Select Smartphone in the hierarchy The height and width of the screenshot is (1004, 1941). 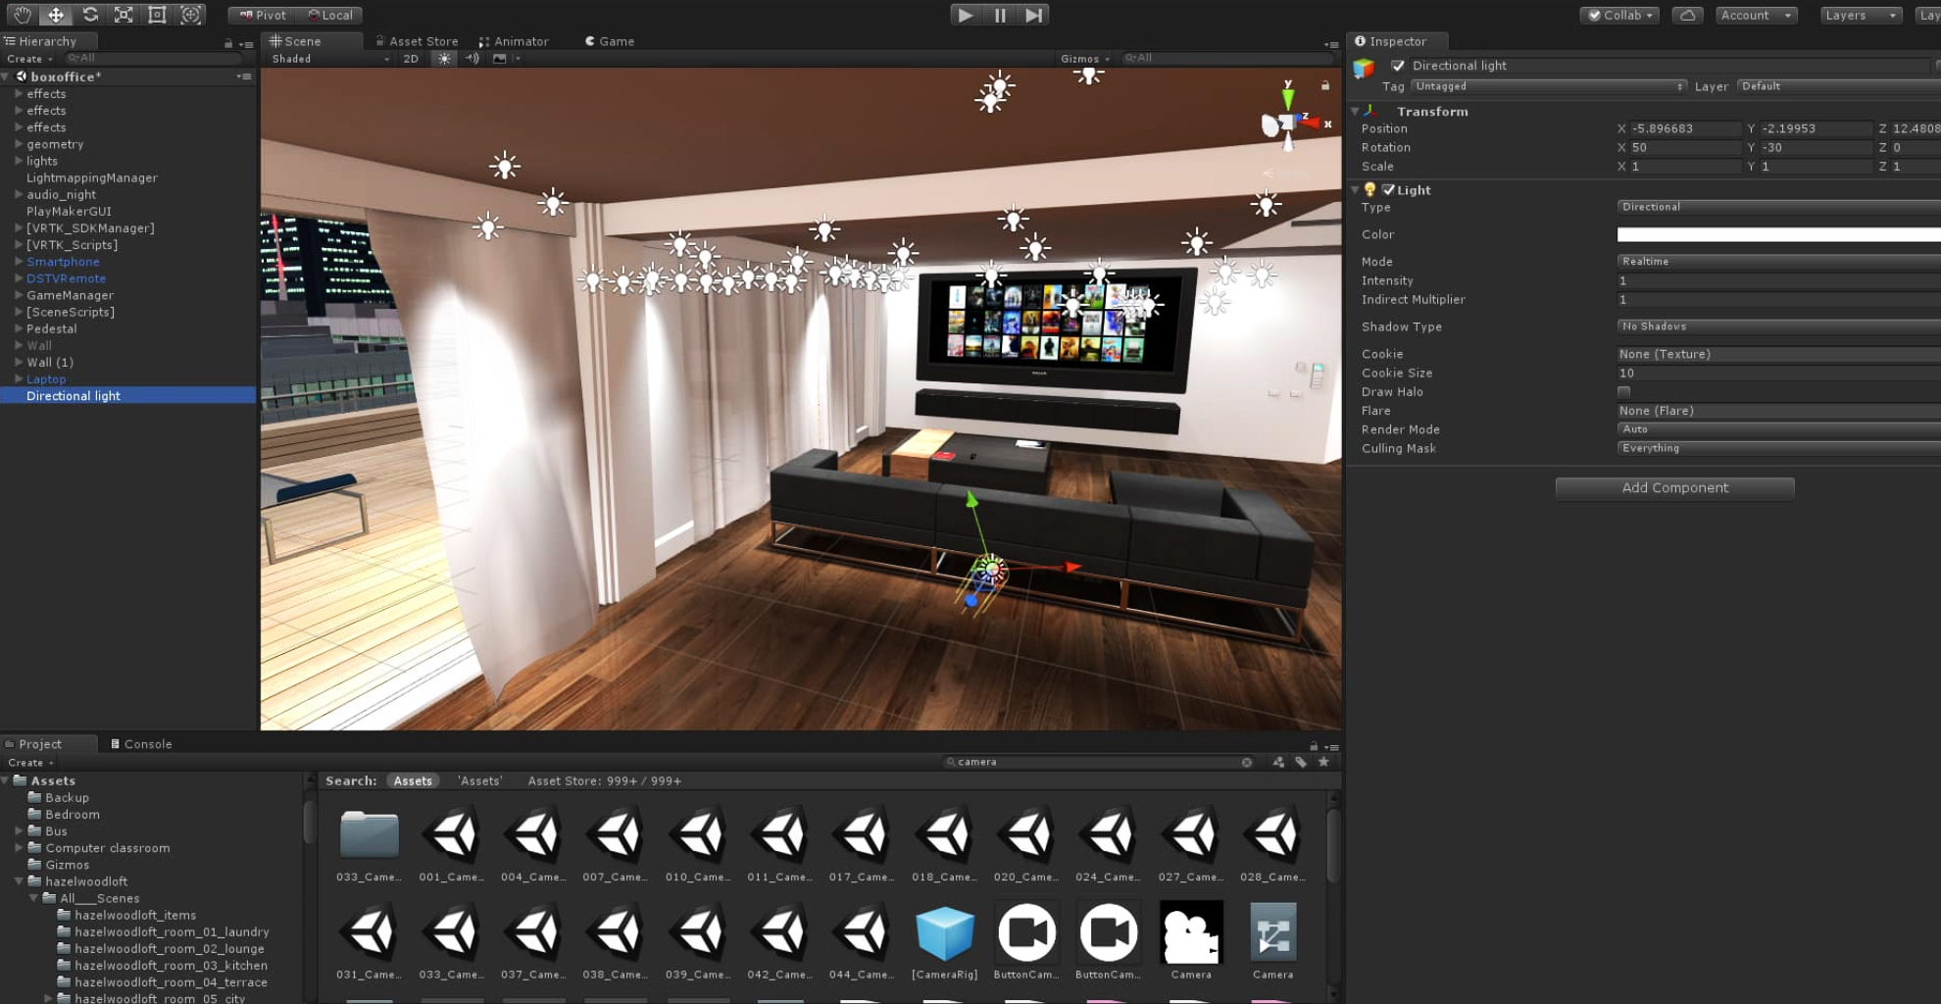63,262
